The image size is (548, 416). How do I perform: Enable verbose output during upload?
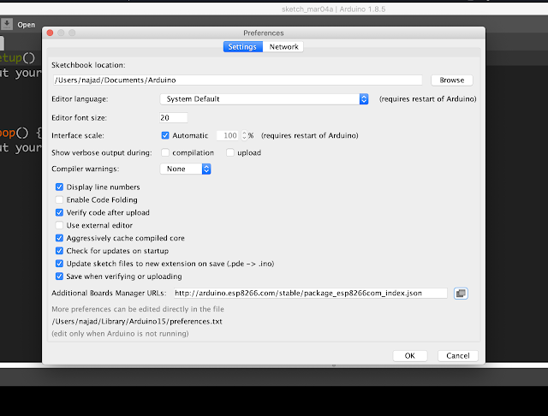(x=230, y=152)
